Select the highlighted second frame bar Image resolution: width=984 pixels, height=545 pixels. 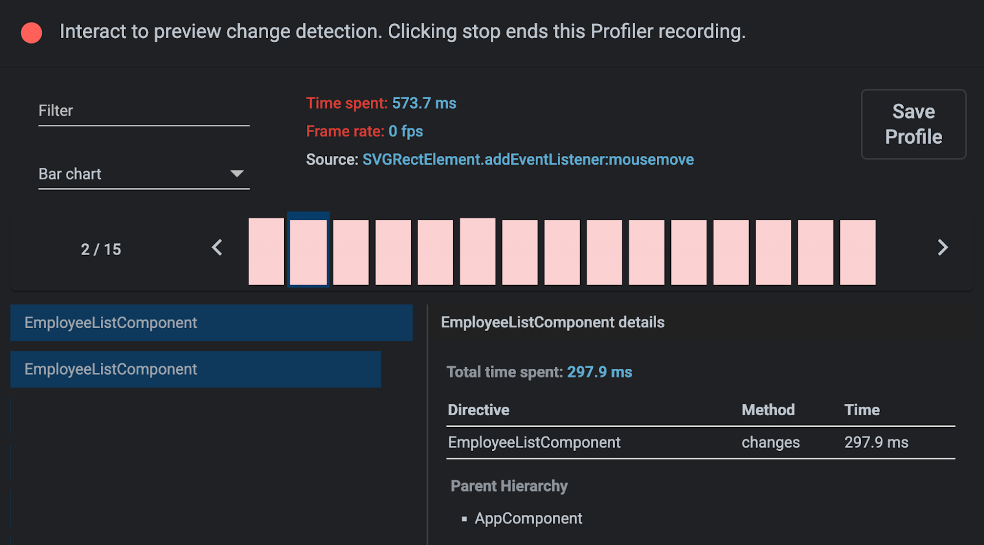pos(308,252)
